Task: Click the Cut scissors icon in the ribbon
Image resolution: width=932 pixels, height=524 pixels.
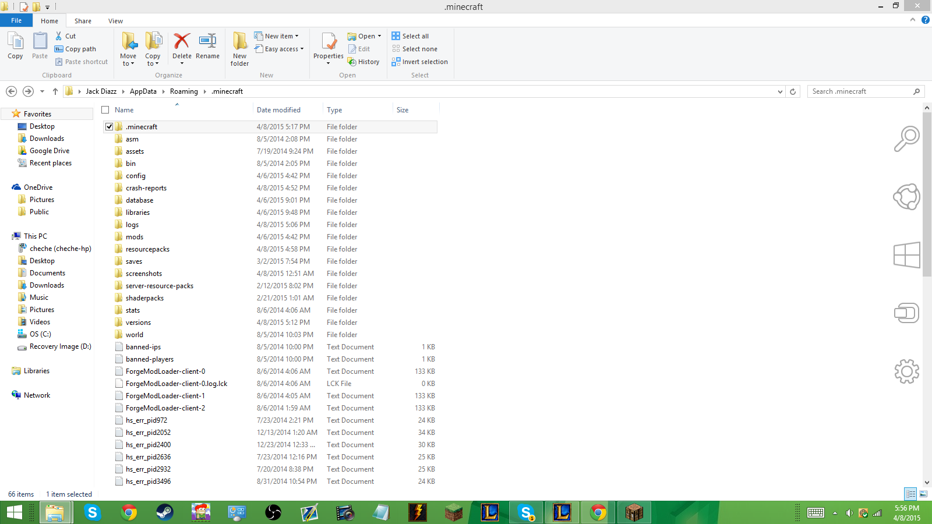Action: (x=59, y=36)
